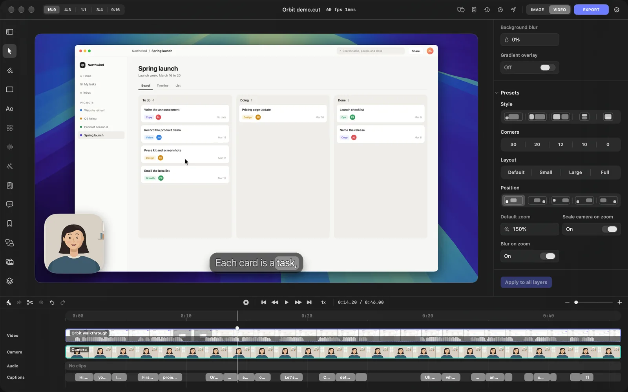The width and height of the screenshot is (628, 392).
Task: Set corners radius to 12
Action: (x=560, y=145)
